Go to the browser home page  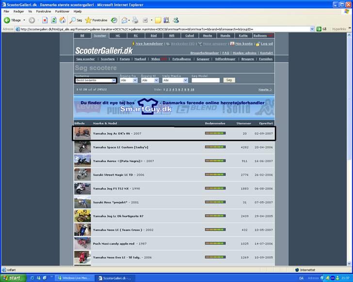point(62,20)
